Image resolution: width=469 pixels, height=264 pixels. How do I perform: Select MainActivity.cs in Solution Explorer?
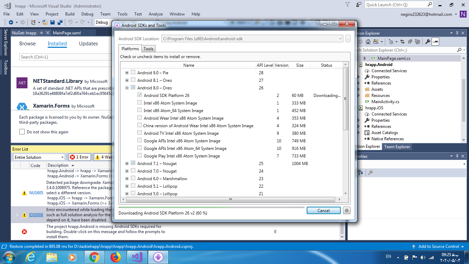pos(385,101)
